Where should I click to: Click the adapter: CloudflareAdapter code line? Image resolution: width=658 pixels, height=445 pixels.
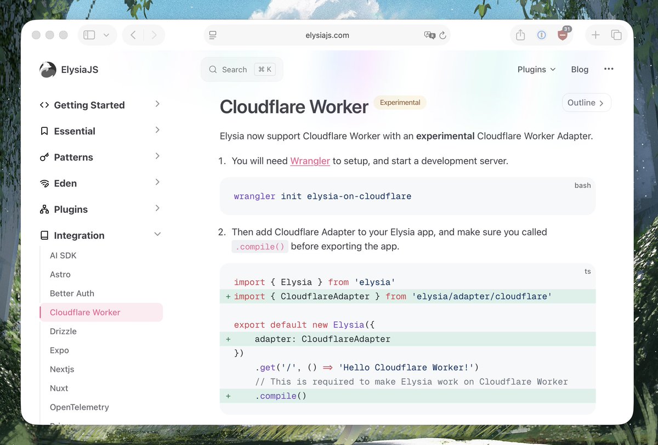322,339
